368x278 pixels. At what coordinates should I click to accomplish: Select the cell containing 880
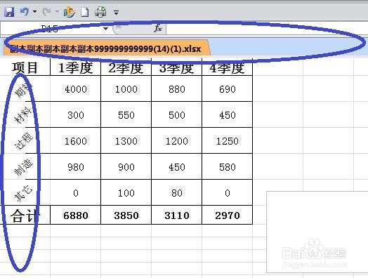coord(177,88)
